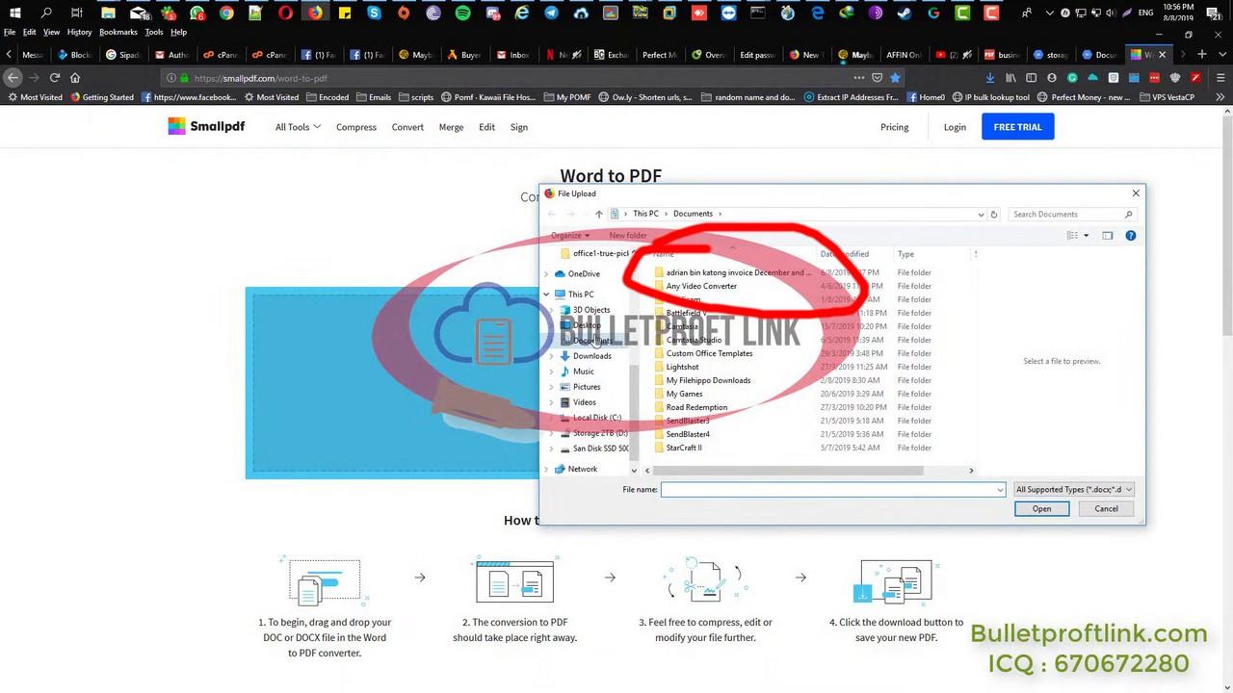Open the page actions three-dots icon in address bar
The width and height of the screenshot is (1233, 693).
pos(858,78)
